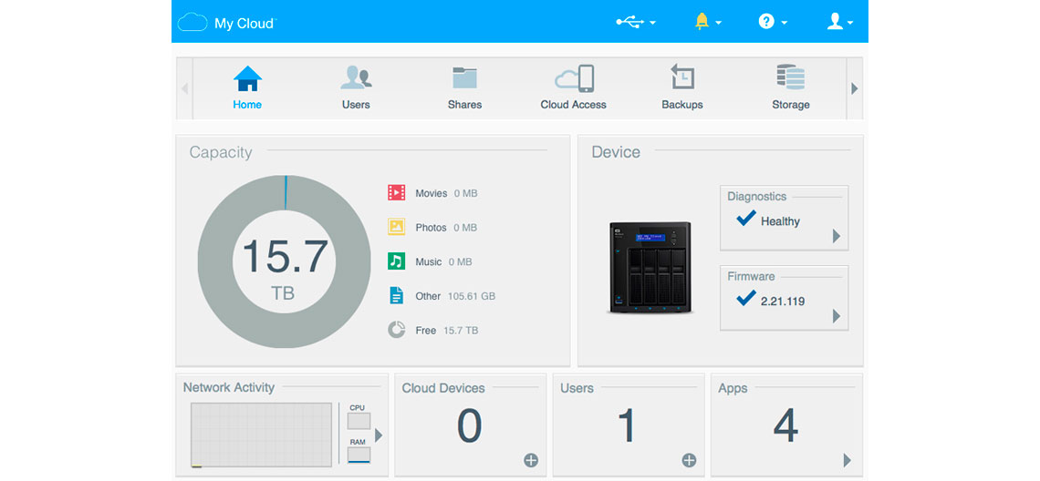Click the Music note icon

pos(397,261)
